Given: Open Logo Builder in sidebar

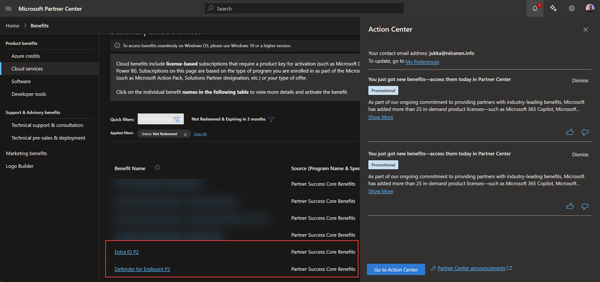Looking at the screenshot, I should click(19, 166).
